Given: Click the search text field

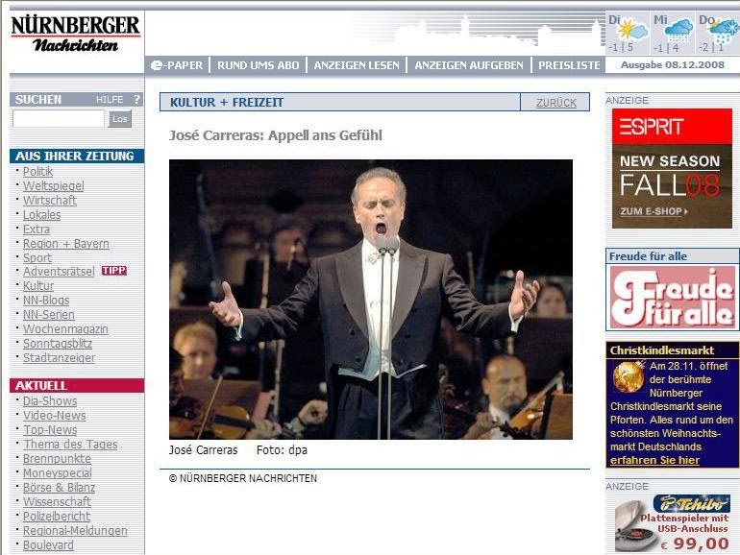Looking at the screenshot, I should 59,119.
